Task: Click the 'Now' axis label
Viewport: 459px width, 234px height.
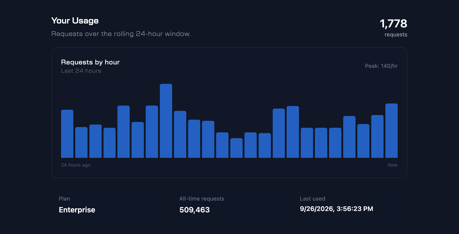Action: click(393, 165)
